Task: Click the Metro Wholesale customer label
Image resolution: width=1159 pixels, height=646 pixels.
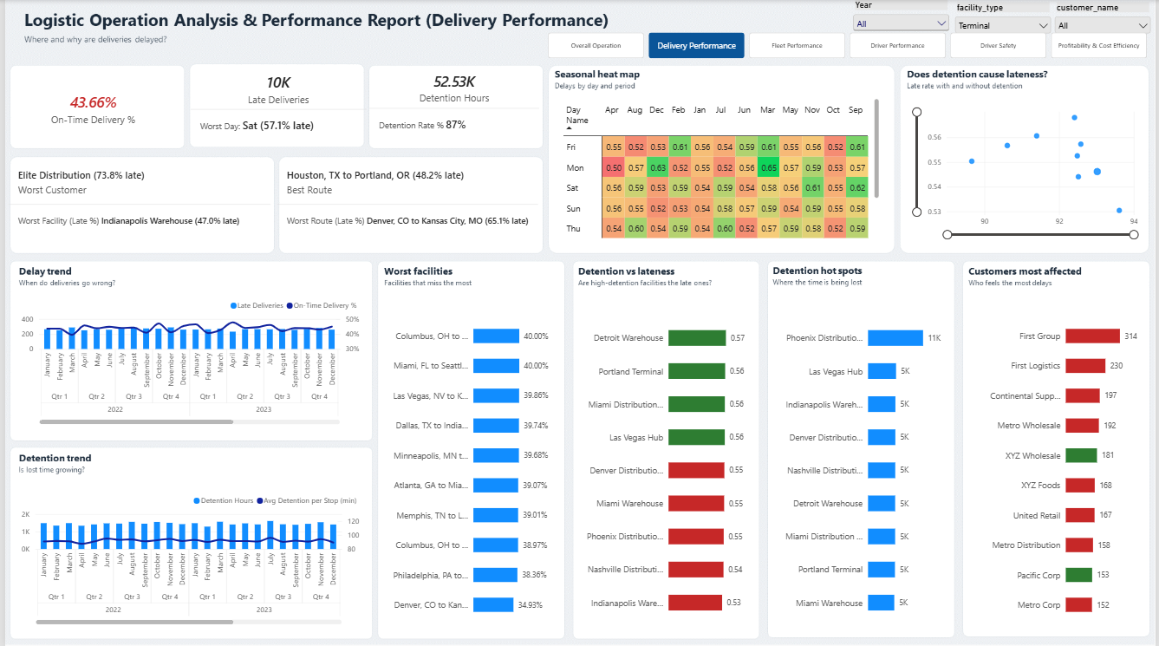Action: 1029,426
